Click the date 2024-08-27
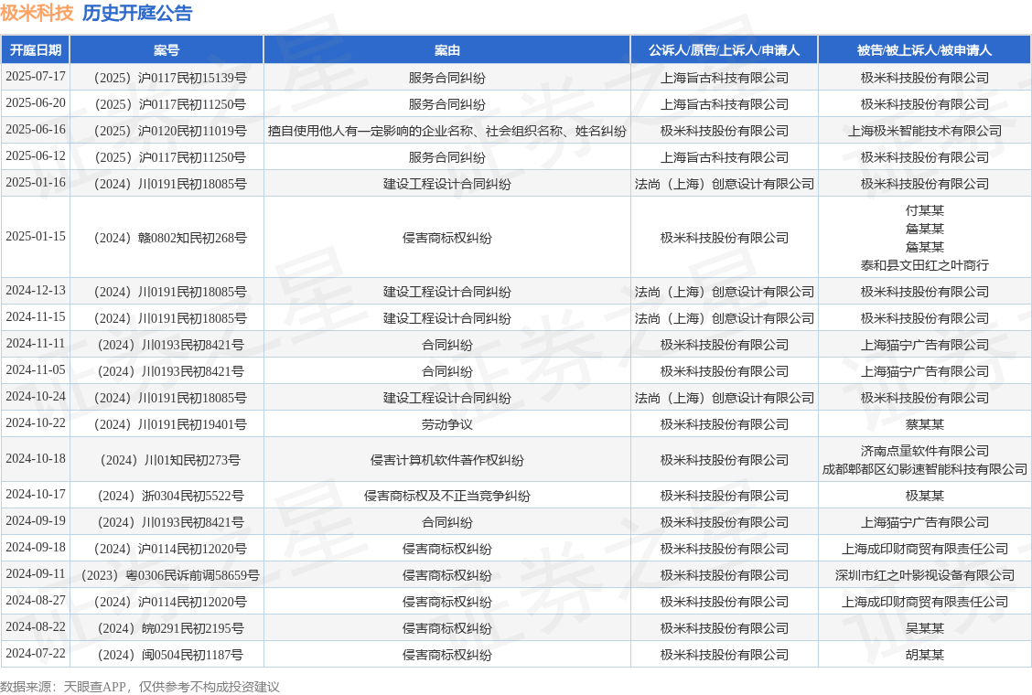 (x=36, y=600)
